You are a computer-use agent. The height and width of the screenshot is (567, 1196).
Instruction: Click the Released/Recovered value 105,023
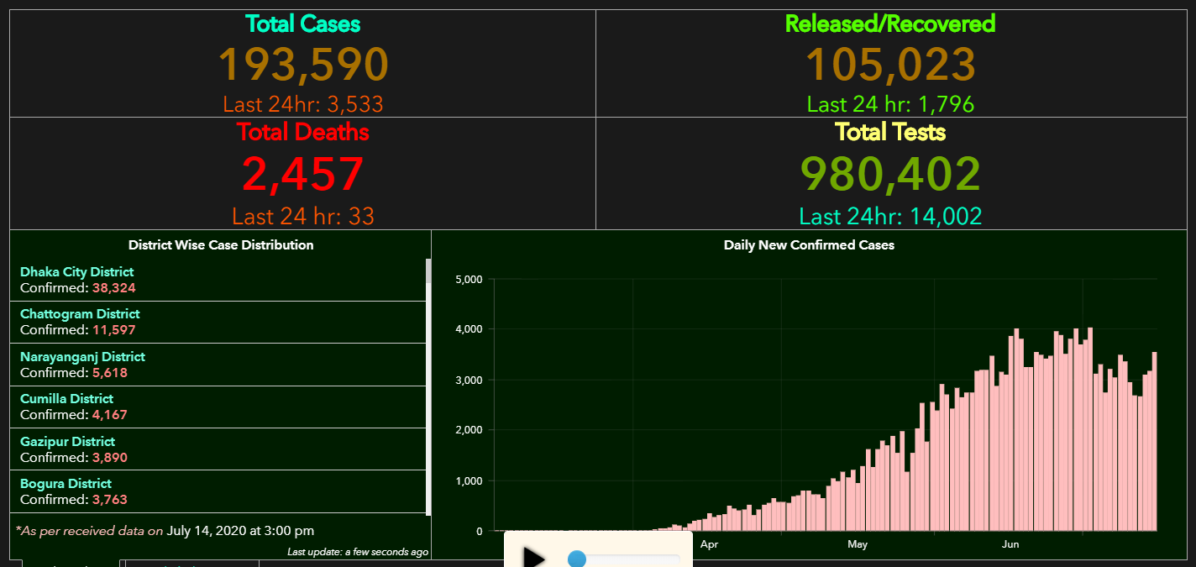[890, 64]
